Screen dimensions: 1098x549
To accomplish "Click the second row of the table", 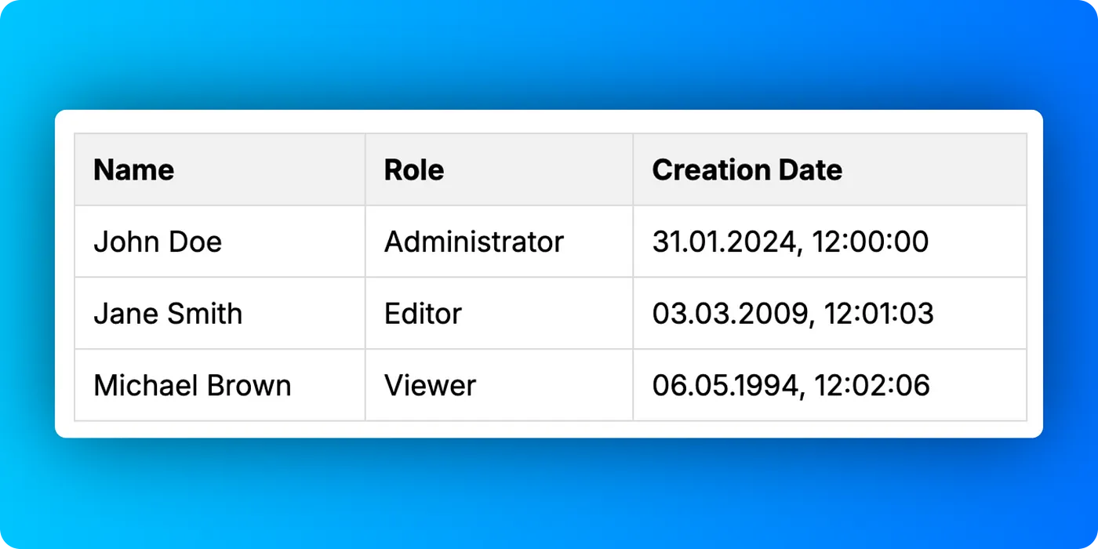I will coord(549,313).
